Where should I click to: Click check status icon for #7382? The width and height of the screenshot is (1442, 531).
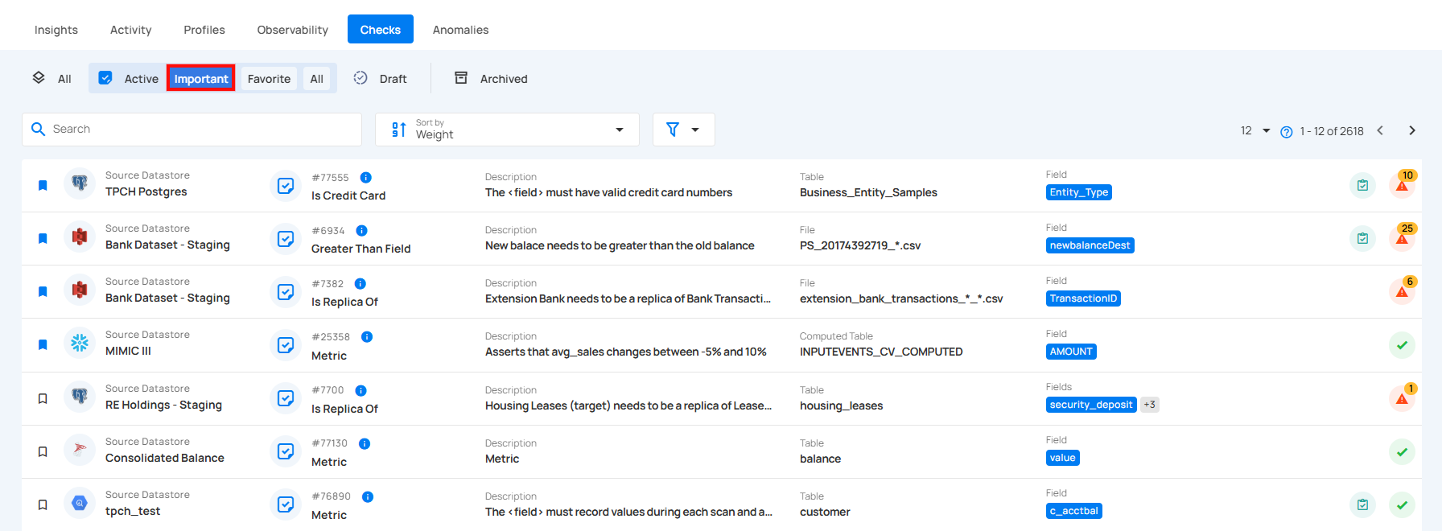tap(286, 292)
